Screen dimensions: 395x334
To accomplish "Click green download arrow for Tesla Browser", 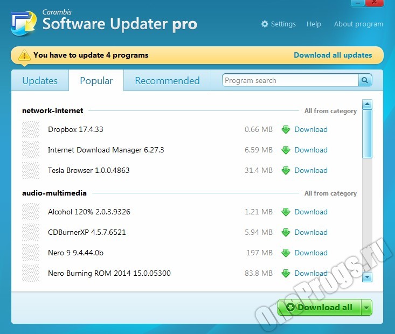I will pos(286,170).
